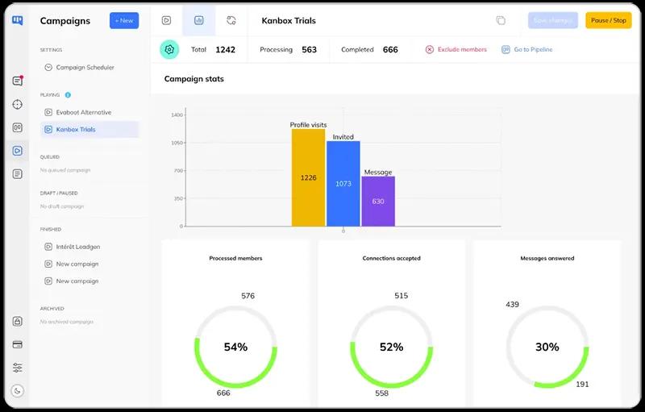The width and height of the screenshot is (645, 412).
Task: Click the Go to Pipeline board icon
Action: tap(506, 49)
